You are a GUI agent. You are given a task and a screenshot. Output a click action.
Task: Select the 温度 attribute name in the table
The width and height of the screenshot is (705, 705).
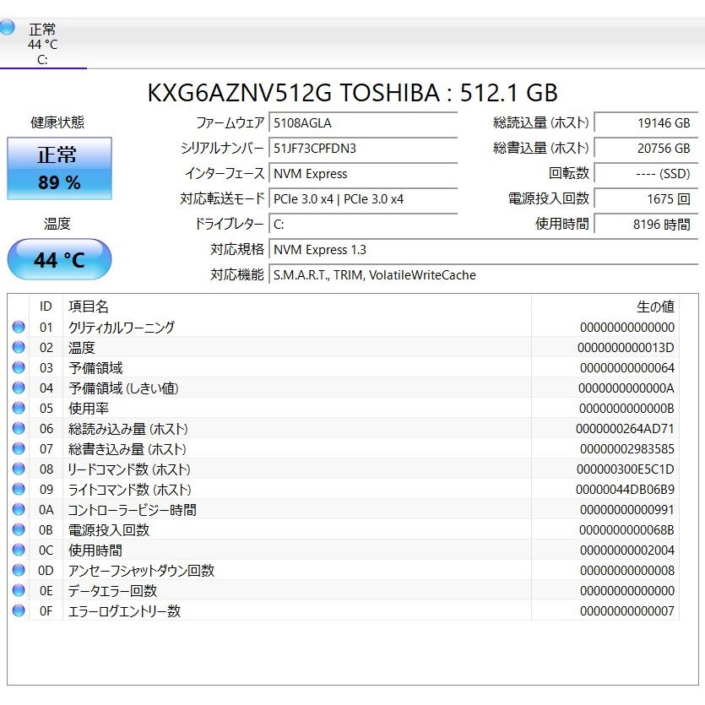(x=81, y=348)
